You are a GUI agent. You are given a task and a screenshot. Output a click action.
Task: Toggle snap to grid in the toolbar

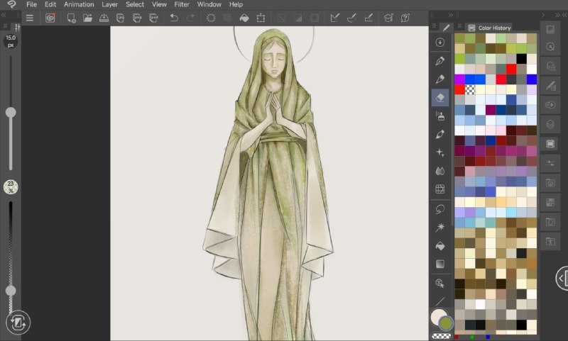pos(368,18)
